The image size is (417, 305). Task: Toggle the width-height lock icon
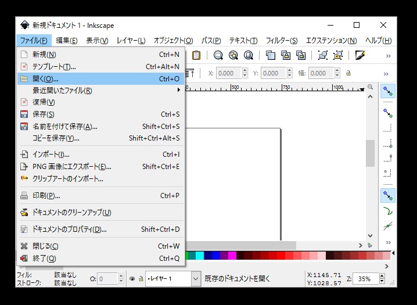tap(348, 73)
